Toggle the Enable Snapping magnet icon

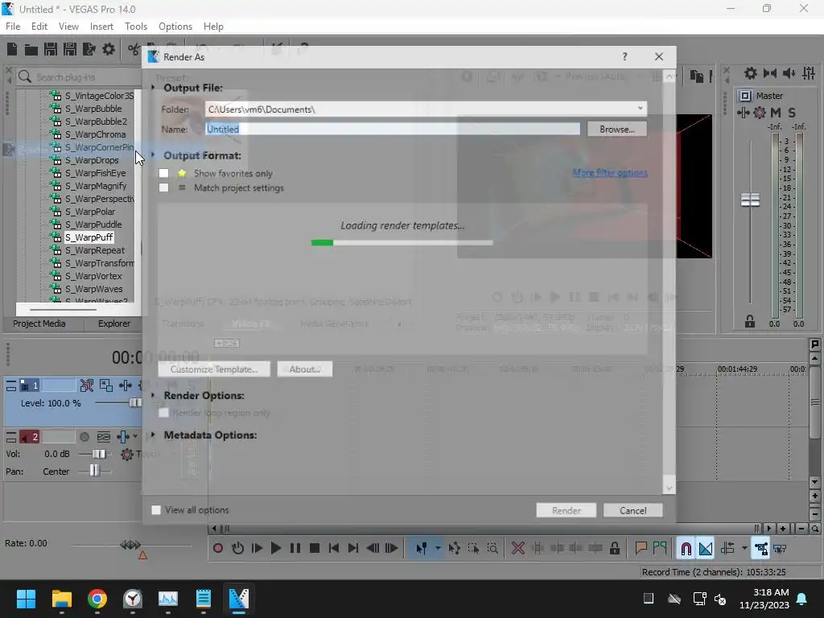pyautogui.click(x=686, y=549)
